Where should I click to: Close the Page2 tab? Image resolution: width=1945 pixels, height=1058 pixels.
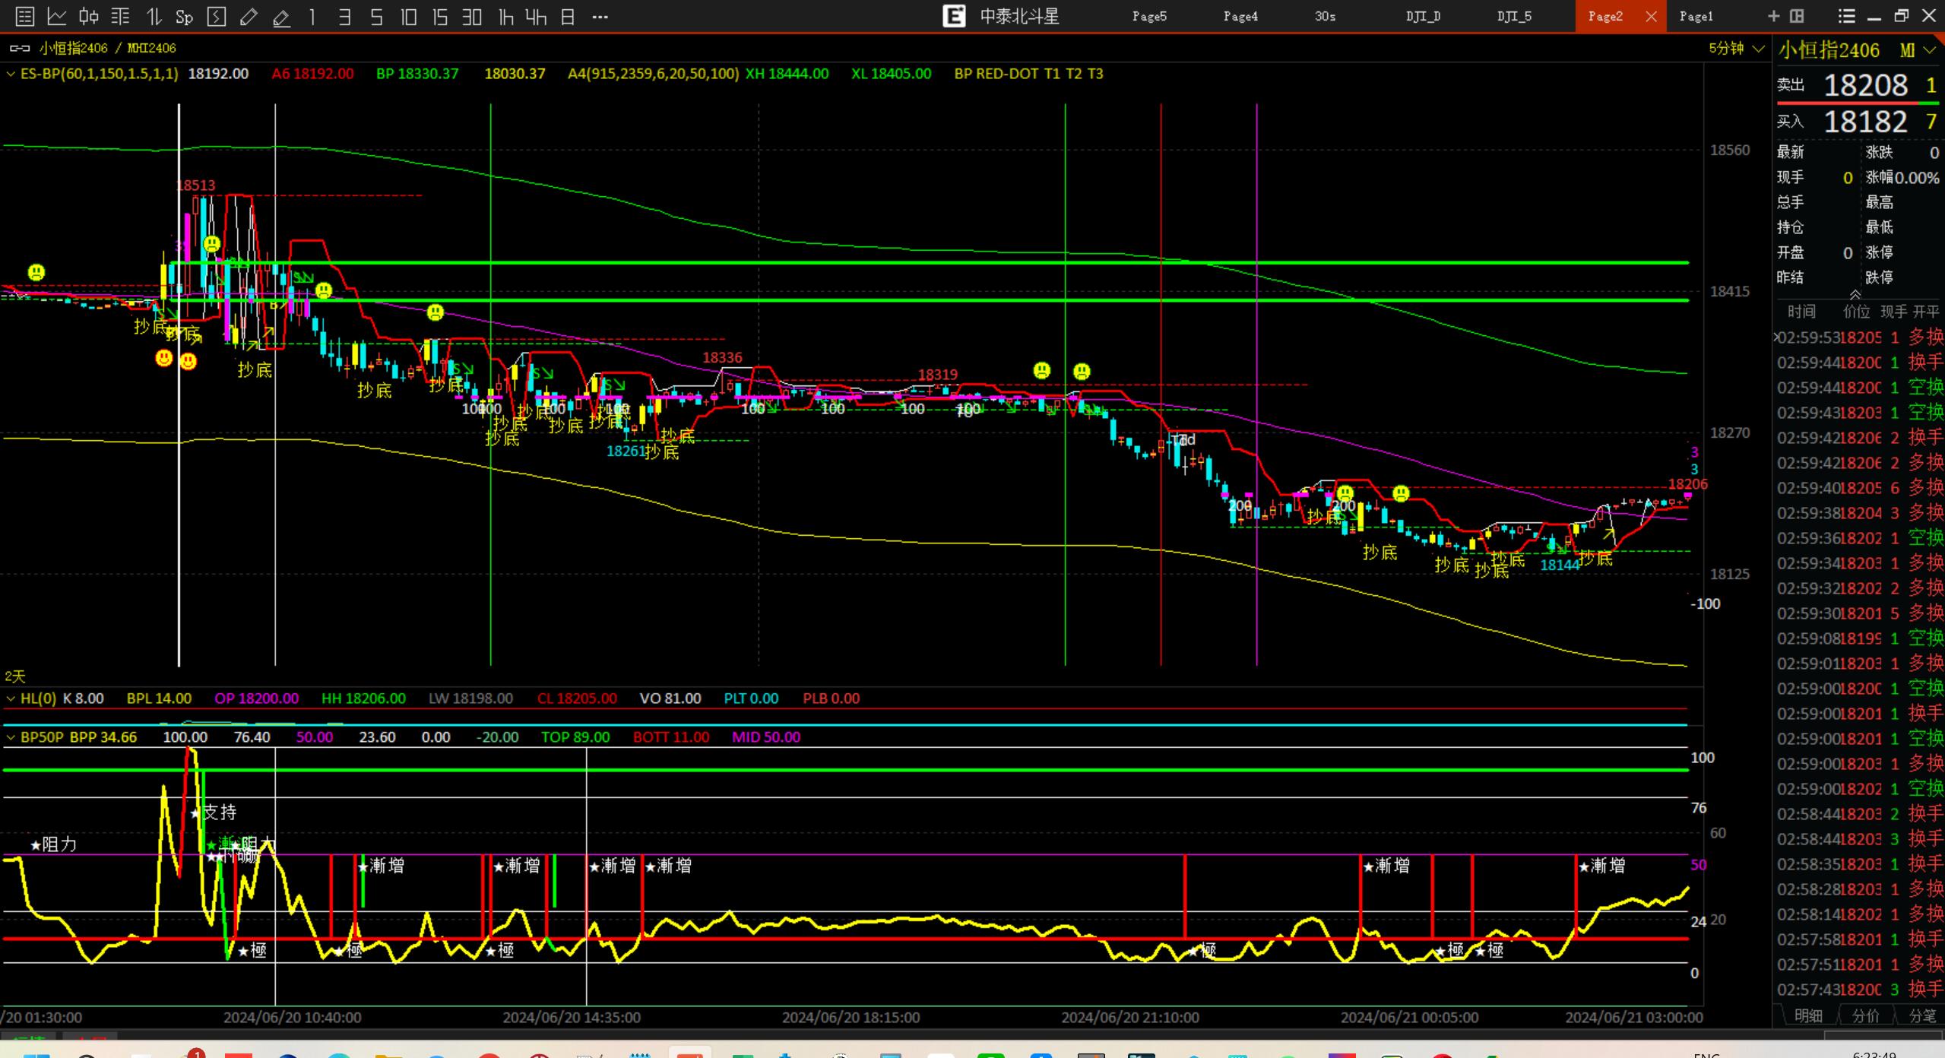(x=1651, y=17)
